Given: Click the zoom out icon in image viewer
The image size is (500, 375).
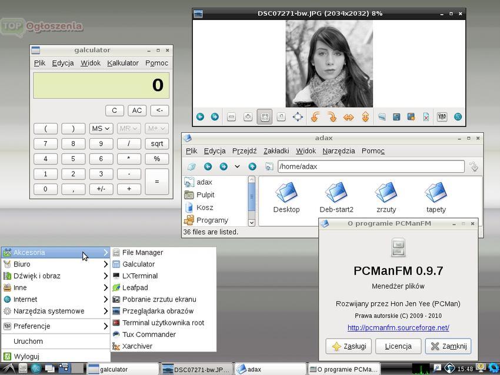Looking at the screenshot, I should point(231,117).
